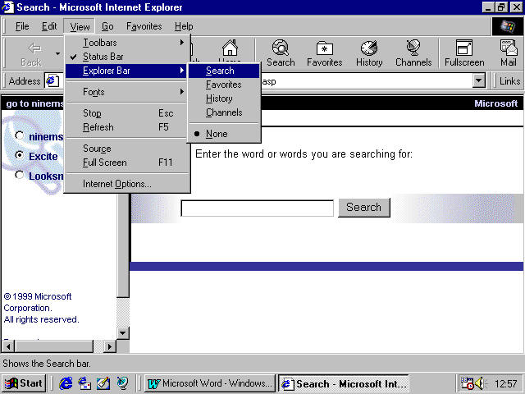Choose Internet Options from the View menu
Image resolution: width=525 pixels, height=394 pixels.
coord(116,184)
